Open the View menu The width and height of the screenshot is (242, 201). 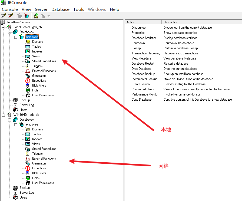[26, 9]
